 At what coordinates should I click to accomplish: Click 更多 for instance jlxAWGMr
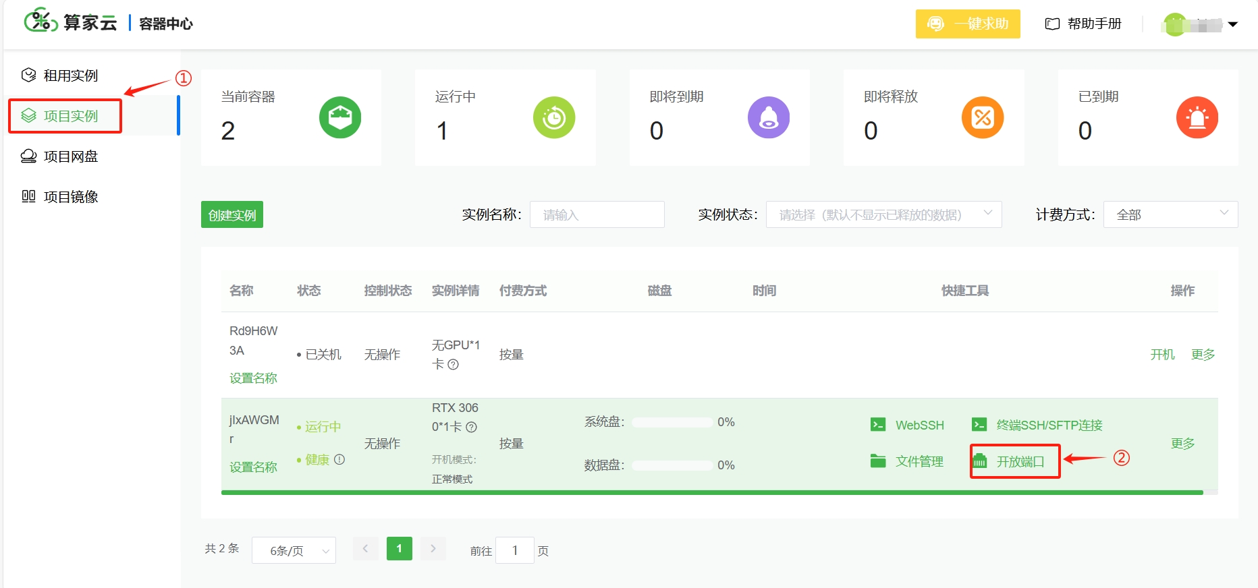coord(1182,444)
